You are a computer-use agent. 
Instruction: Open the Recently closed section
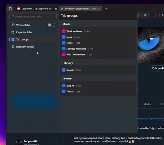coord(33,47)
